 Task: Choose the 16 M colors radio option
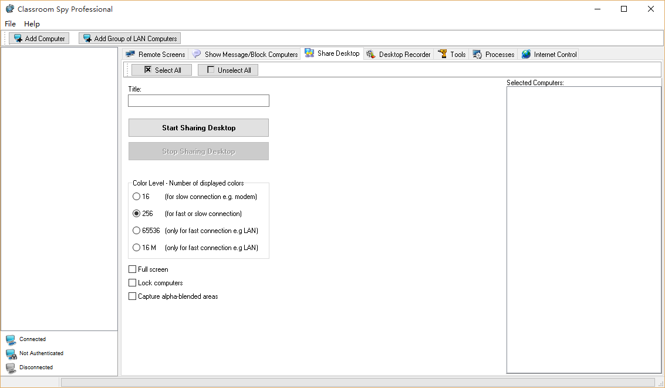click(136, 247)
